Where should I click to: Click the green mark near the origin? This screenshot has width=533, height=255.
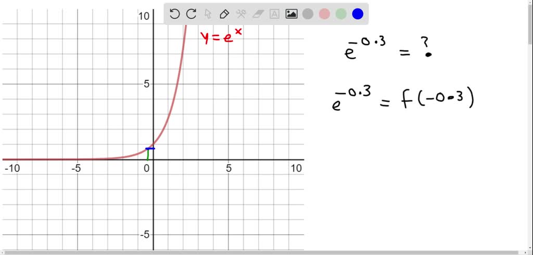[147, 155]
